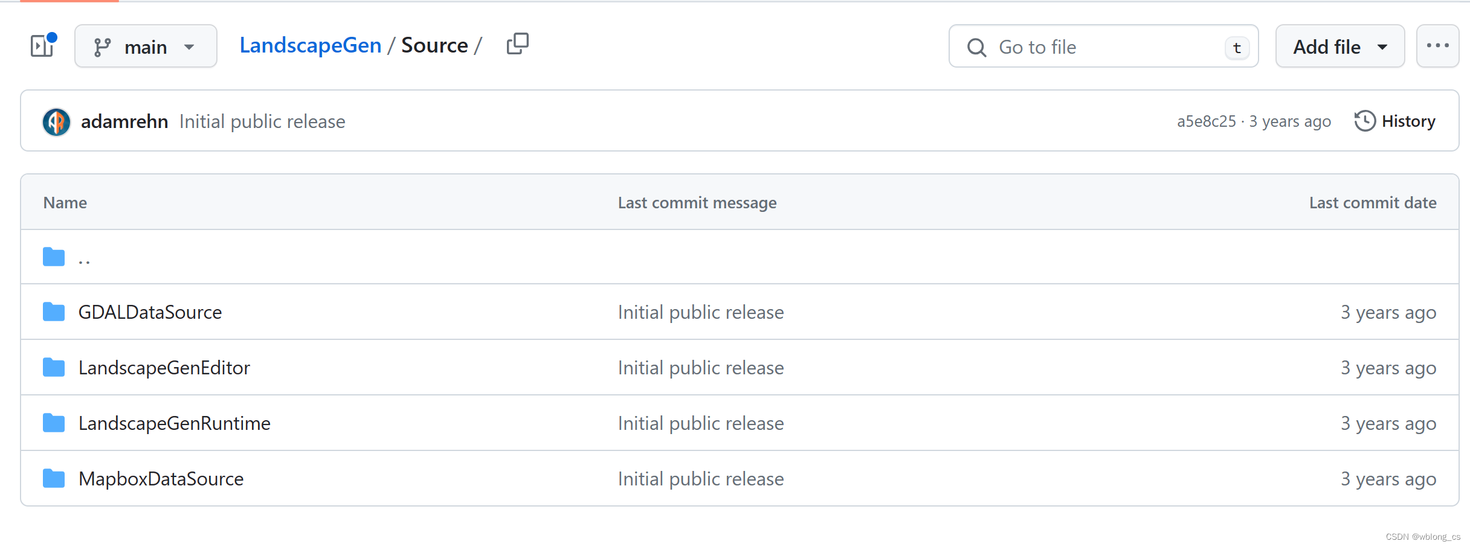Open MapboxDataSource row's commit message link
Image resolution: width=1470 pixels, height=547 pixels.
pyautogui.click(x=700, y=479)
